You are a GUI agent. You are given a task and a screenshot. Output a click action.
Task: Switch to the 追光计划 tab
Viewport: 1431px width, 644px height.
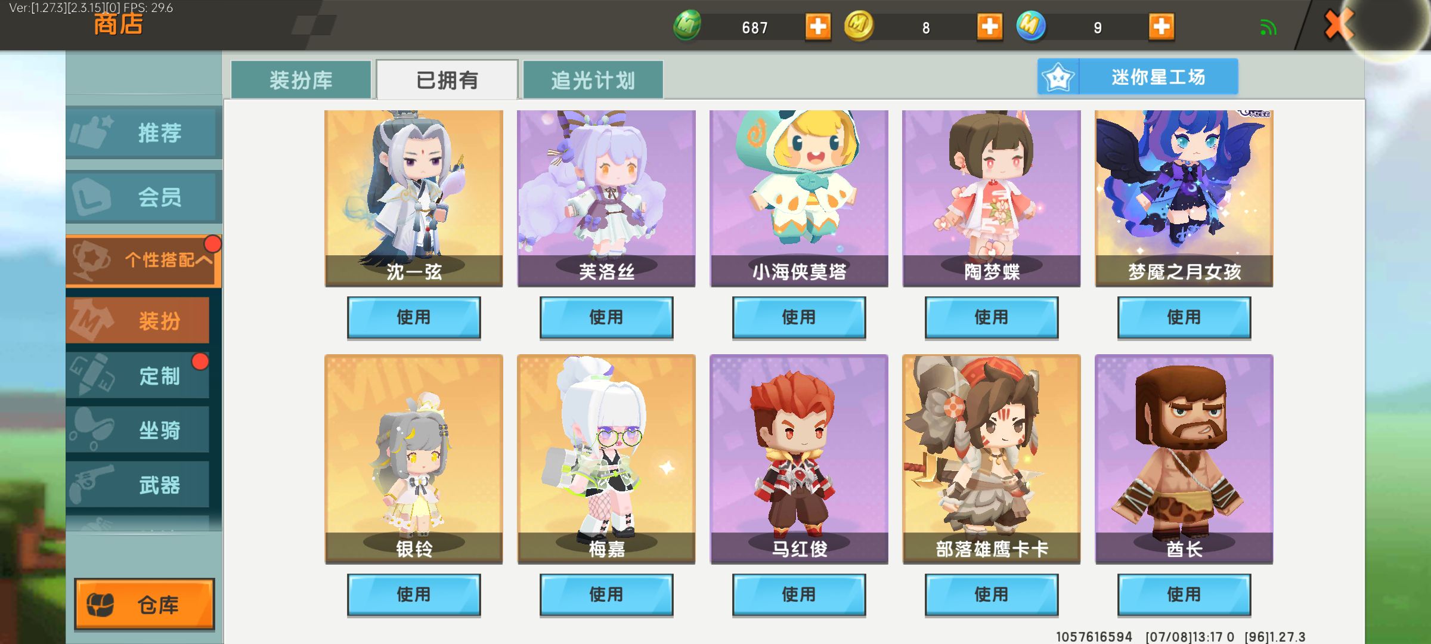coord(593,80)
